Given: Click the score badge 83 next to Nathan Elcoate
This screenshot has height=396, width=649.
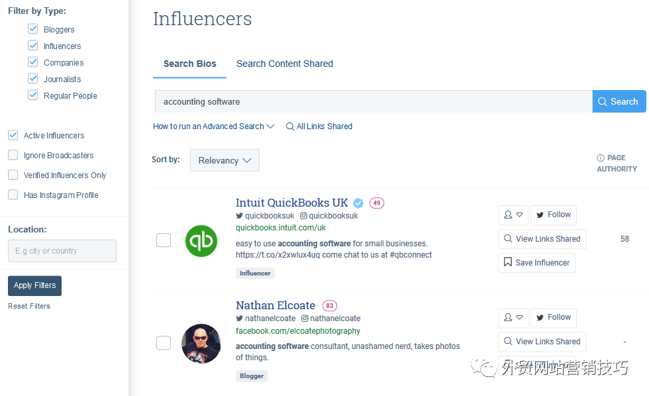Looking at the screenshot, I should pyautogui.click(x=330, y=306).
